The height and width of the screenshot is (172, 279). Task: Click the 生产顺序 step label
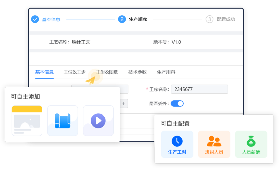point(138,19)
